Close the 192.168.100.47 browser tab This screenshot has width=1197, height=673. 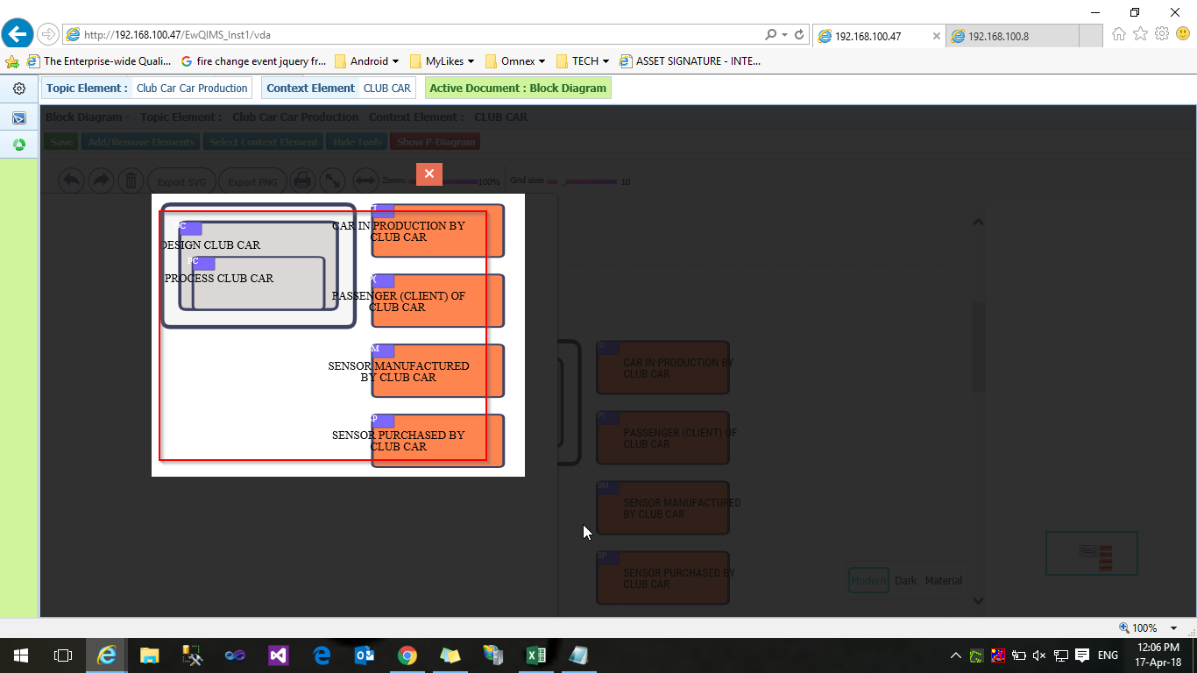[x=937, y=36]
